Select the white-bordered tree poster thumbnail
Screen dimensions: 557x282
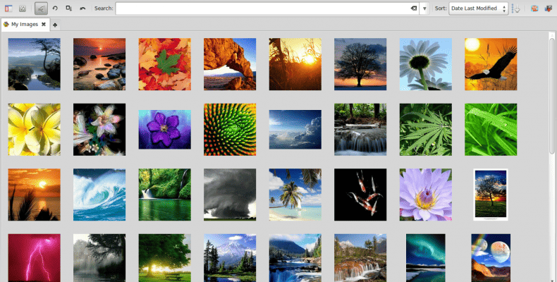pos(491,195)
